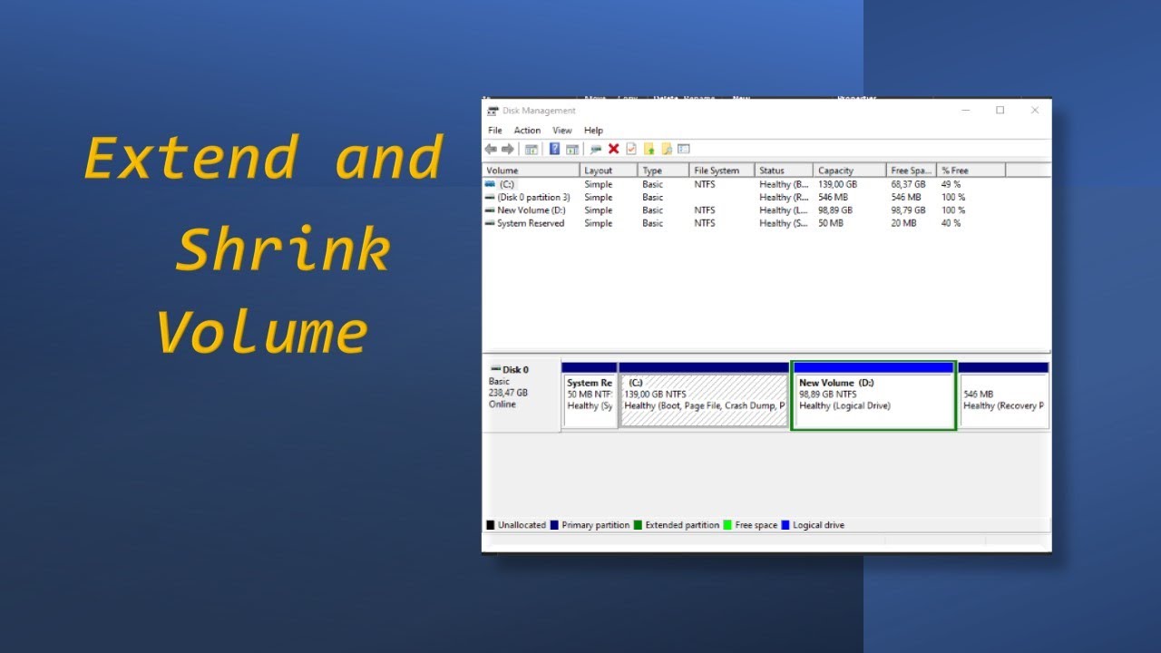Screen dimensions: 1161x653
Task: Click the folder with magnifier Explore icon
Action: point(667,149)
